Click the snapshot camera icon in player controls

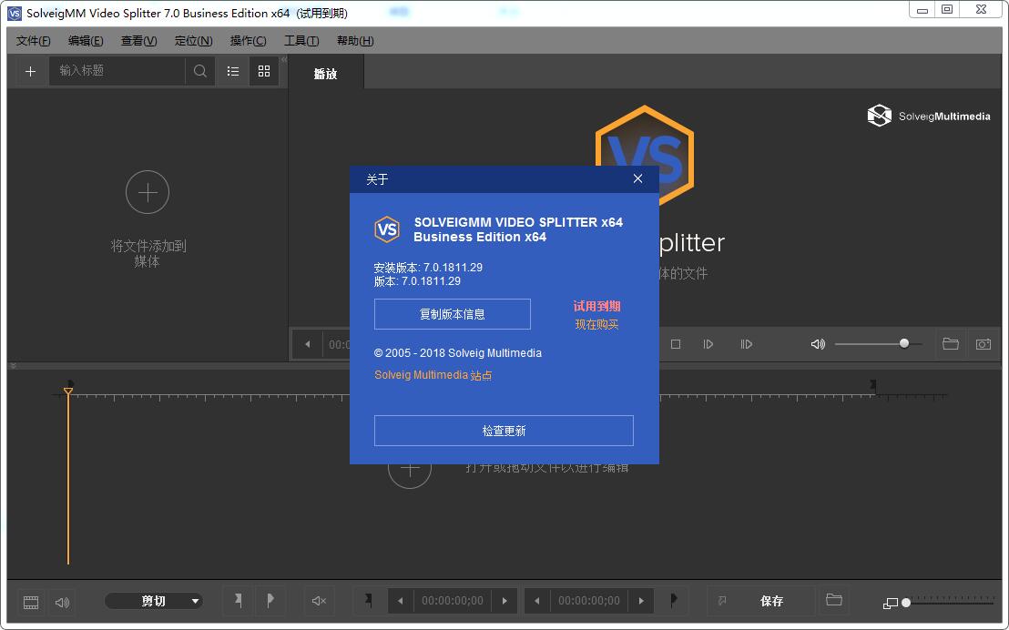(x=983, y=344)
